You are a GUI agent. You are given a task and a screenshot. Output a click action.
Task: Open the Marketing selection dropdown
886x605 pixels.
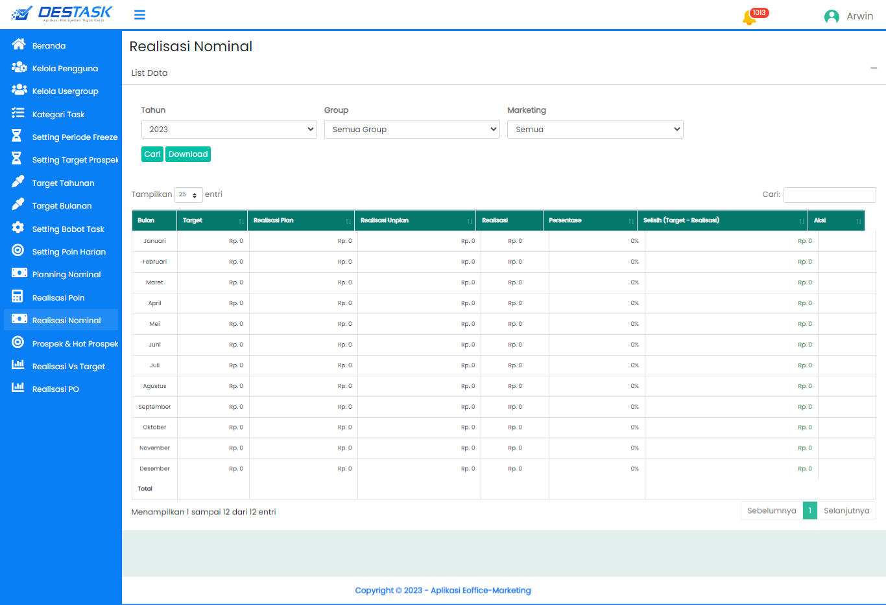point(595,130)
